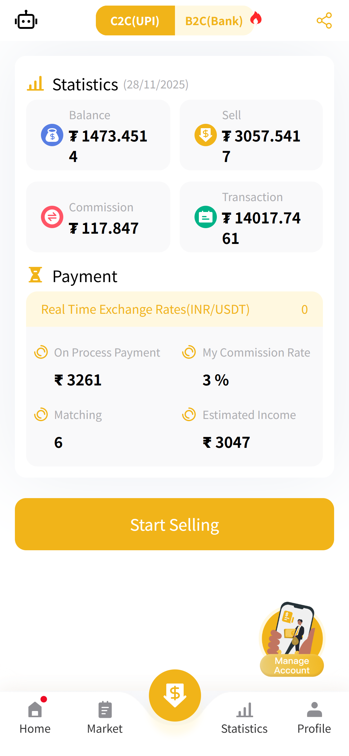This screenshot has height=756, width=349.
Task: Switch to the C2C(UPI) mode
Action: click(135, 21)
